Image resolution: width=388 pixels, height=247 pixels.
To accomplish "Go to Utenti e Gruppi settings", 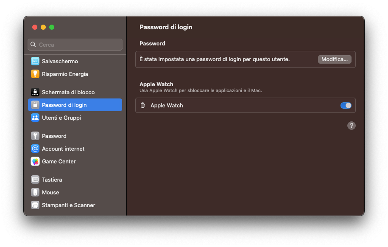I will click(61, 118).
